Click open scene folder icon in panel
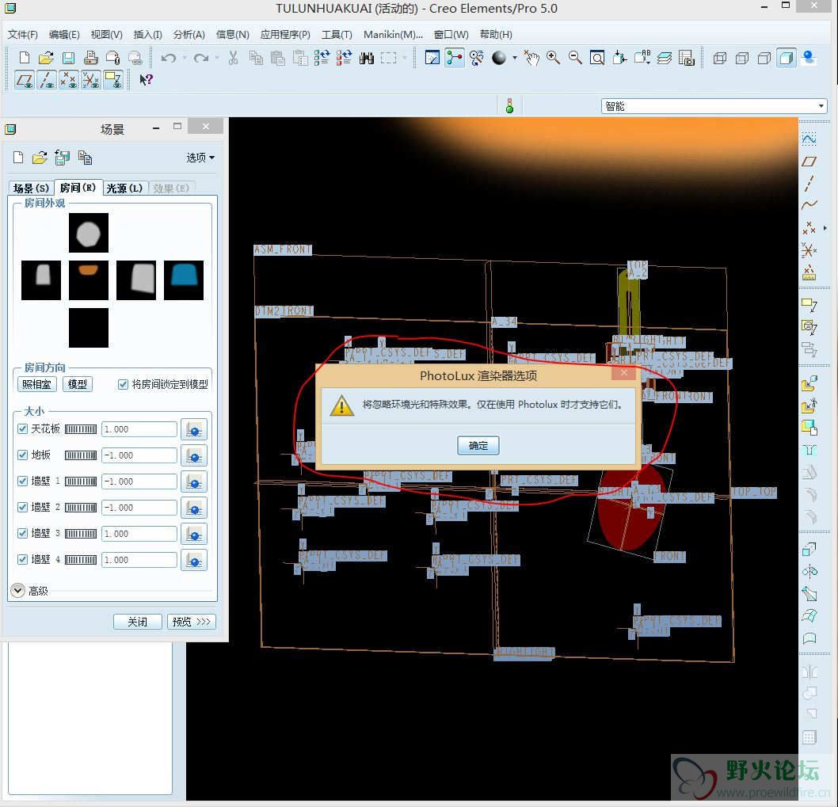The image size is (838, 807). coord(40,157)
